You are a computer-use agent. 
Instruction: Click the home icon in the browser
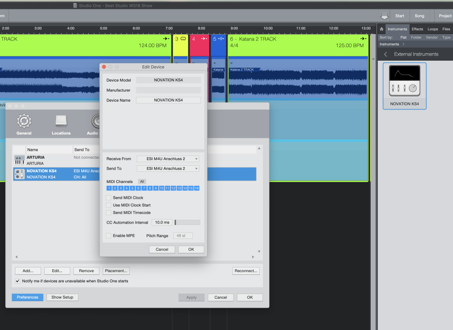(x=382, y=29)
